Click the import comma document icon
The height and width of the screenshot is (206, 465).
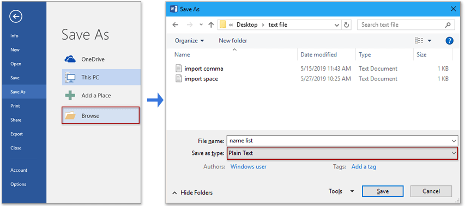click(x=178, y=68)
